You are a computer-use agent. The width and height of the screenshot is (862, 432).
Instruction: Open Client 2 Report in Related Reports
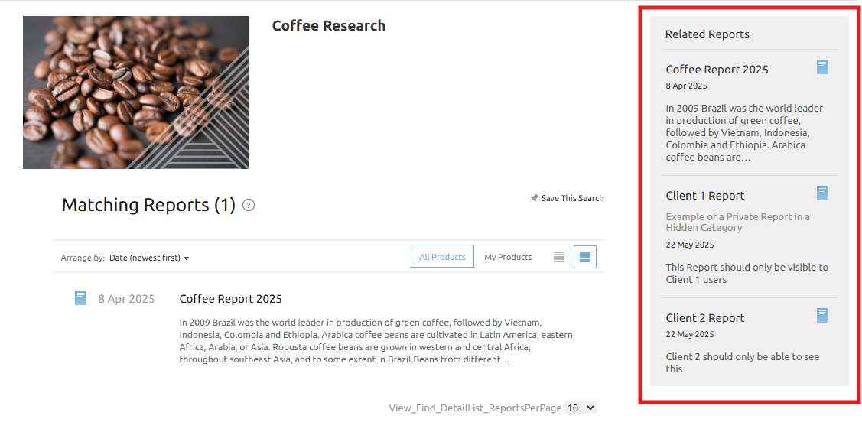pyautogui.click(x=704, y=318)
